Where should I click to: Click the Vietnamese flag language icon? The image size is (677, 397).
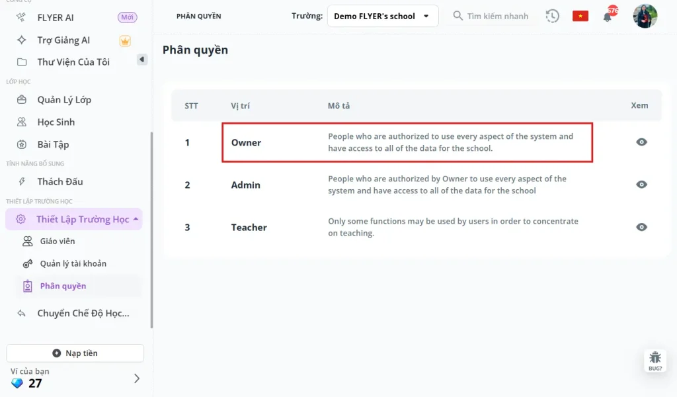(580, 16)
